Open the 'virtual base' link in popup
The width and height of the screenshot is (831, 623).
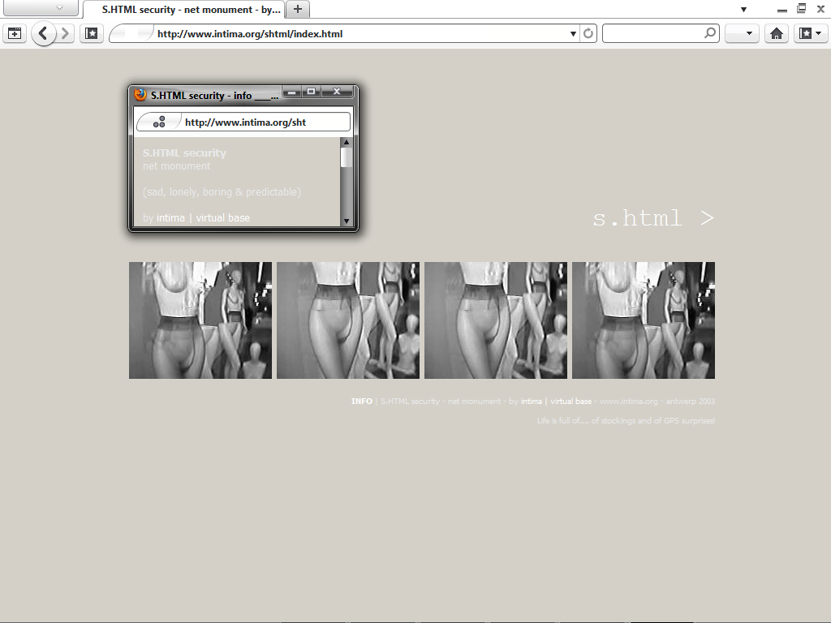click(x=222, y=218)
